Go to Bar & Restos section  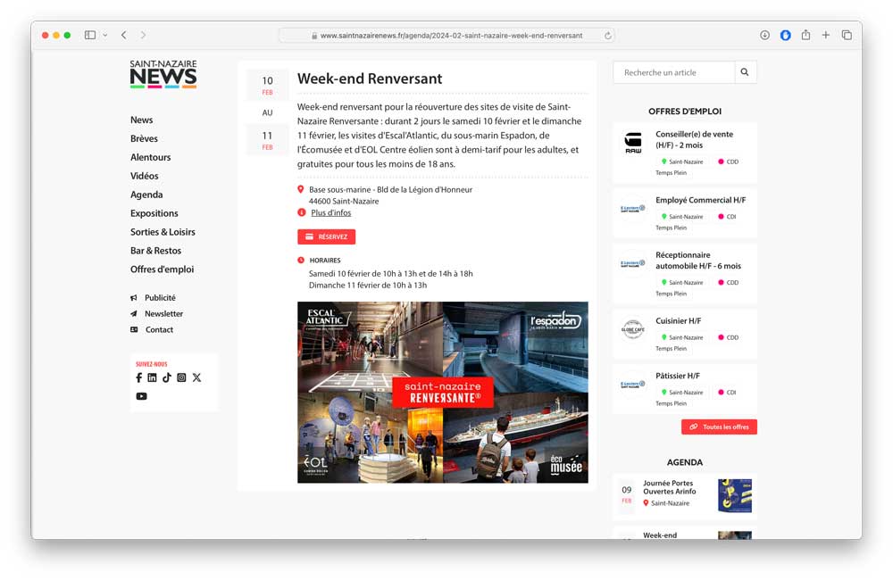point(155,251)
